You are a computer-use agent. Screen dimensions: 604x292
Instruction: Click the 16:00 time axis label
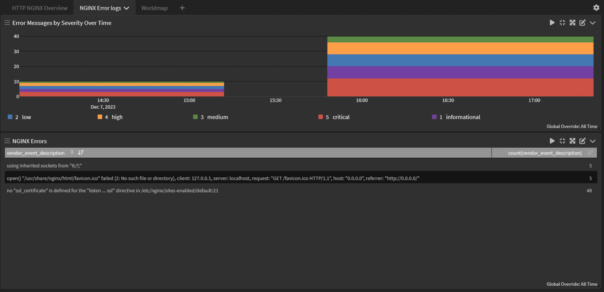point(362,100)
